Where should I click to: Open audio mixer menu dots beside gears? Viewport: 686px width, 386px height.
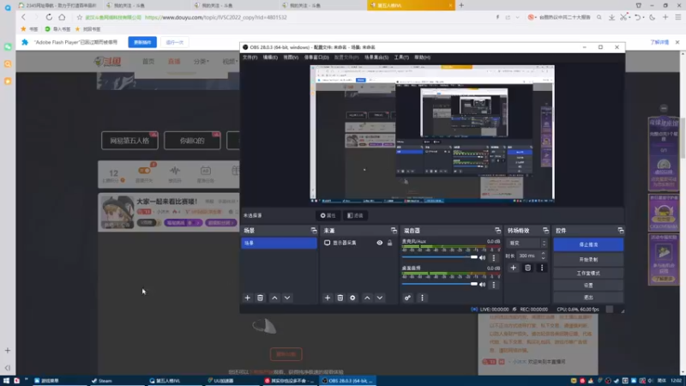coord(422,298)
